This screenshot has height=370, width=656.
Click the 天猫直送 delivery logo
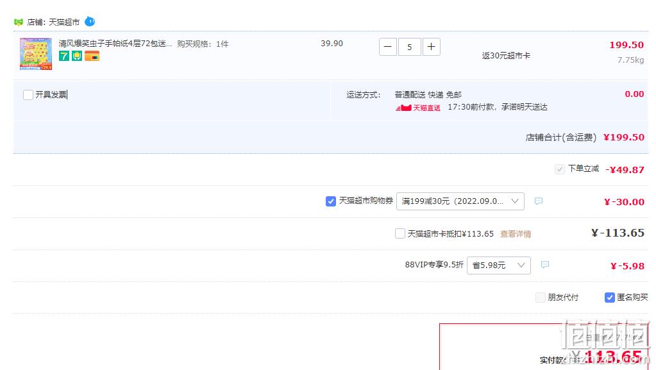coord(418,108)
